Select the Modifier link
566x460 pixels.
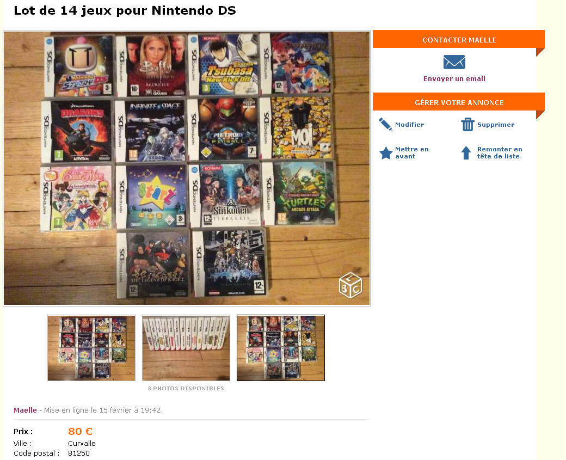(409, 125)
